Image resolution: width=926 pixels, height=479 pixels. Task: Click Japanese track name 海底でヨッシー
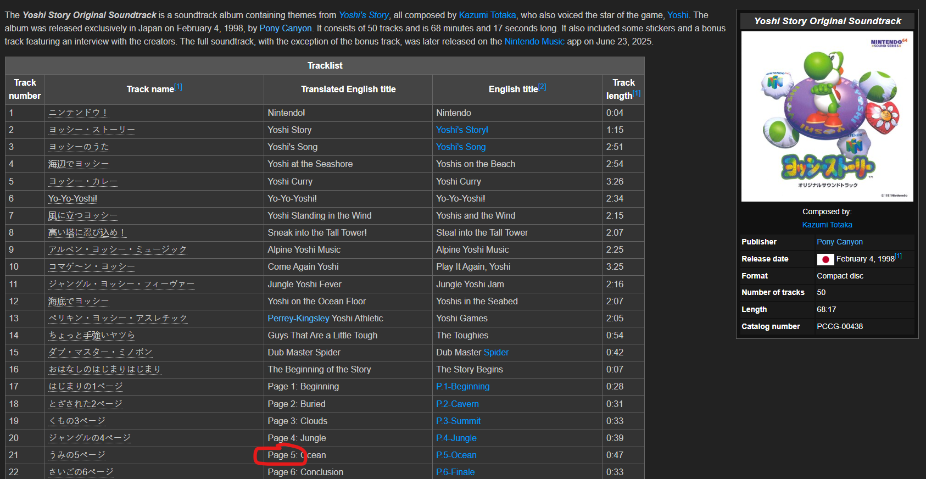click(79, 301)
